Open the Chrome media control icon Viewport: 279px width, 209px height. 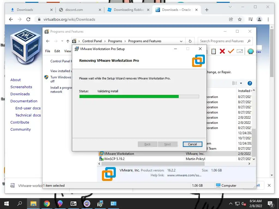[x=251, y=19]
